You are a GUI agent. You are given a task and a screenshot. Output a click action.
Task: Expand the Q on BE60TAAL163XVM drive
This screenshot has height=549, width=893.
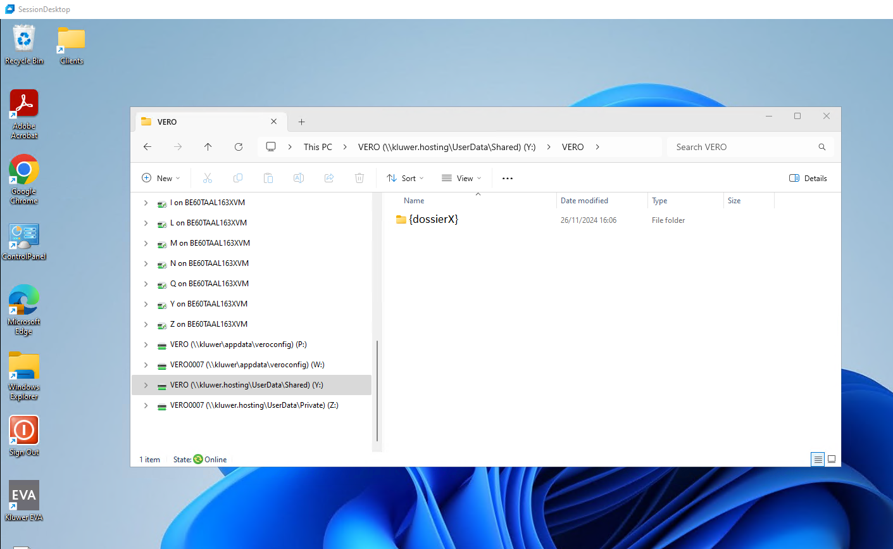(x=146, y=283)
